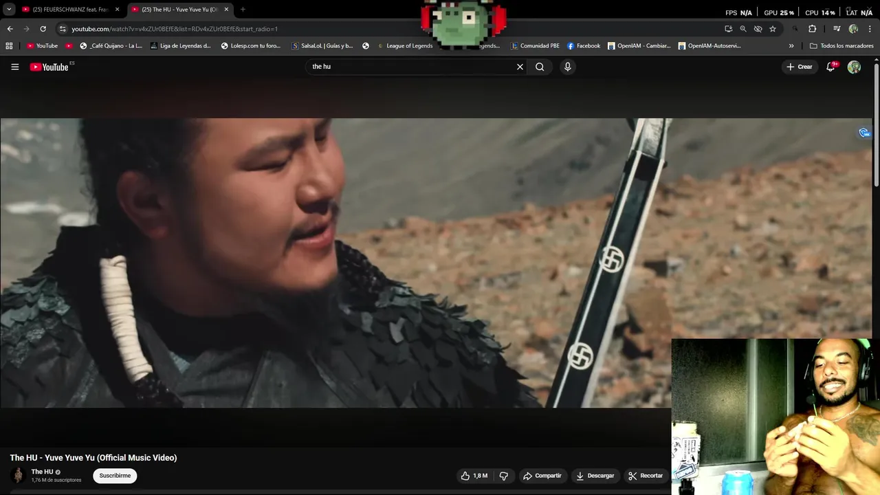Open the YouTube hamburger guide menu
880x495 pixels.
pos(14,67)
